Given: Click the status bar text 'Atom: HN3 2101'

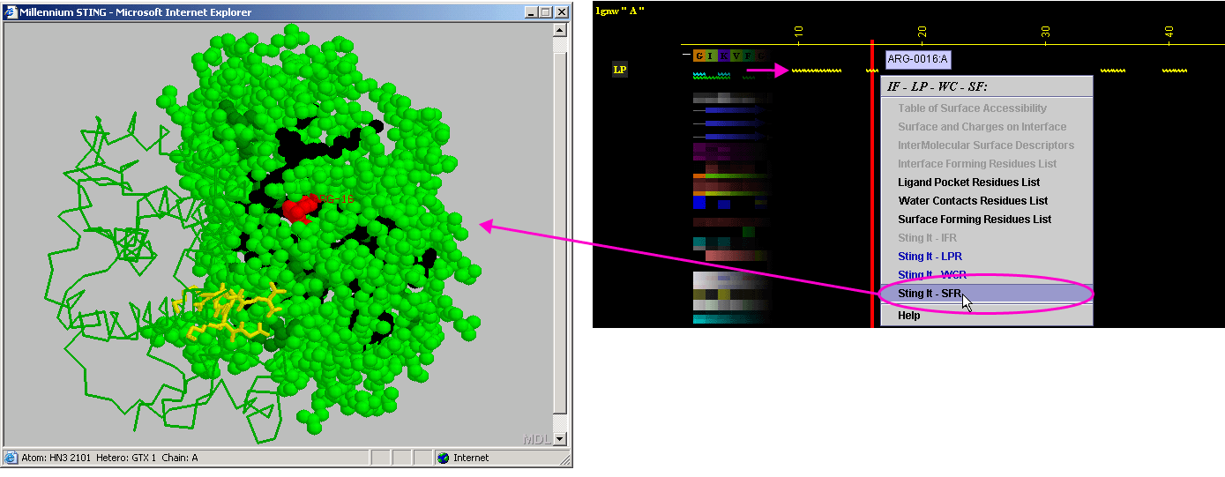Looking at the screenshot, I should point(58,458).
